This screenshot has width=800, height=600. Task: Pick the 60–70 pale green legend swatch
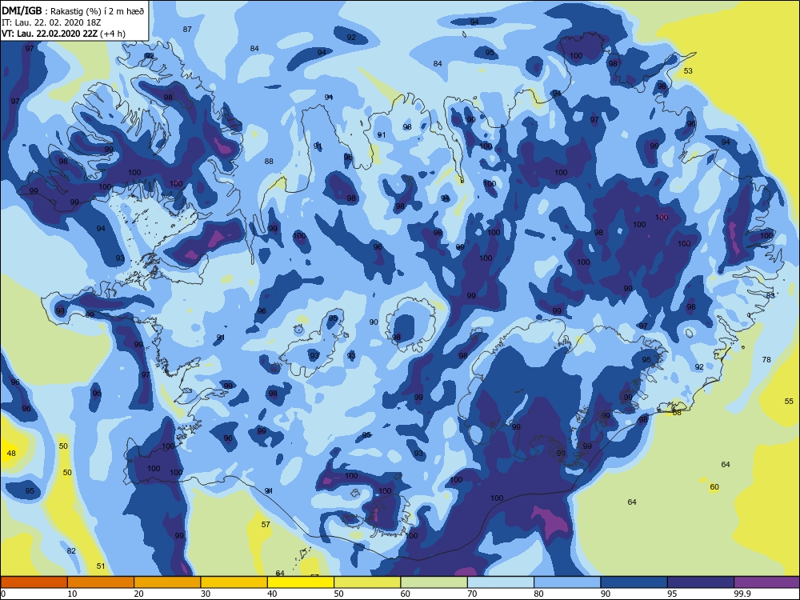coord(434,582)
